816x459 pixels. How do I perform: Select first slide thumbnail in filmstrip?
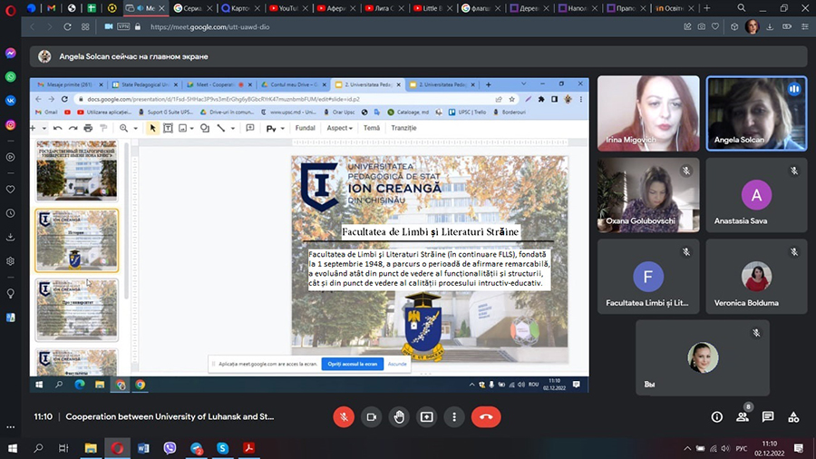click(76, 171)
